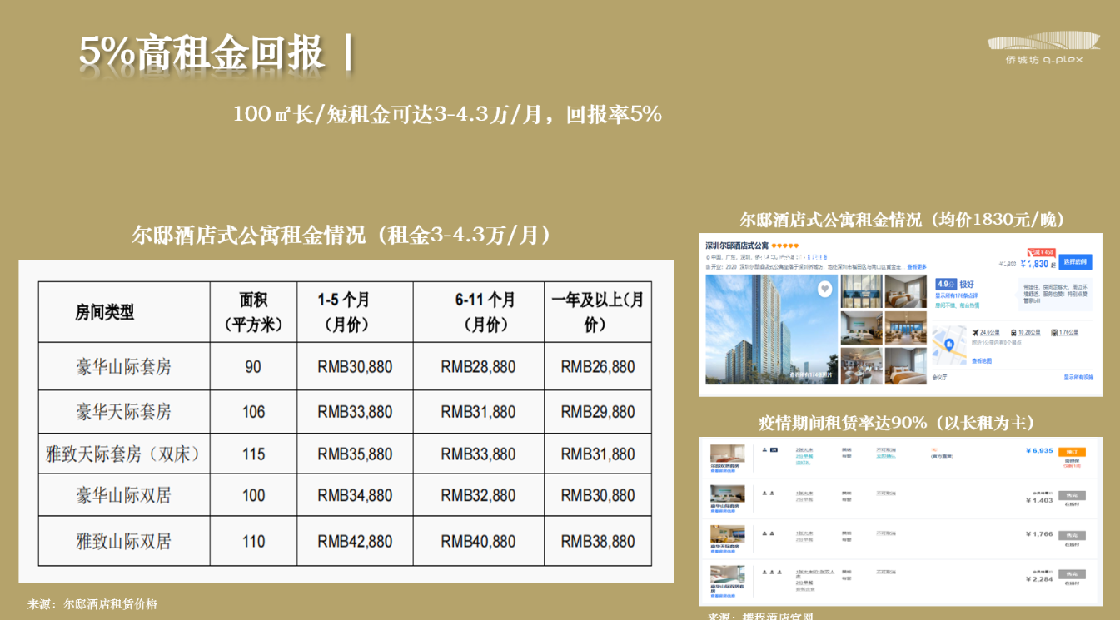
Task: Click the map pin thumbnail
Action: pyautogui.click(x=948, y=345)
